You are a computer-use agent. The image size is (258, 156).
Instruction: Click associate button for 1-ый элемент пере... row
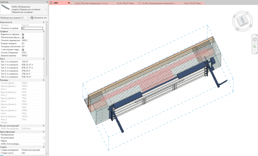point(44,49)
